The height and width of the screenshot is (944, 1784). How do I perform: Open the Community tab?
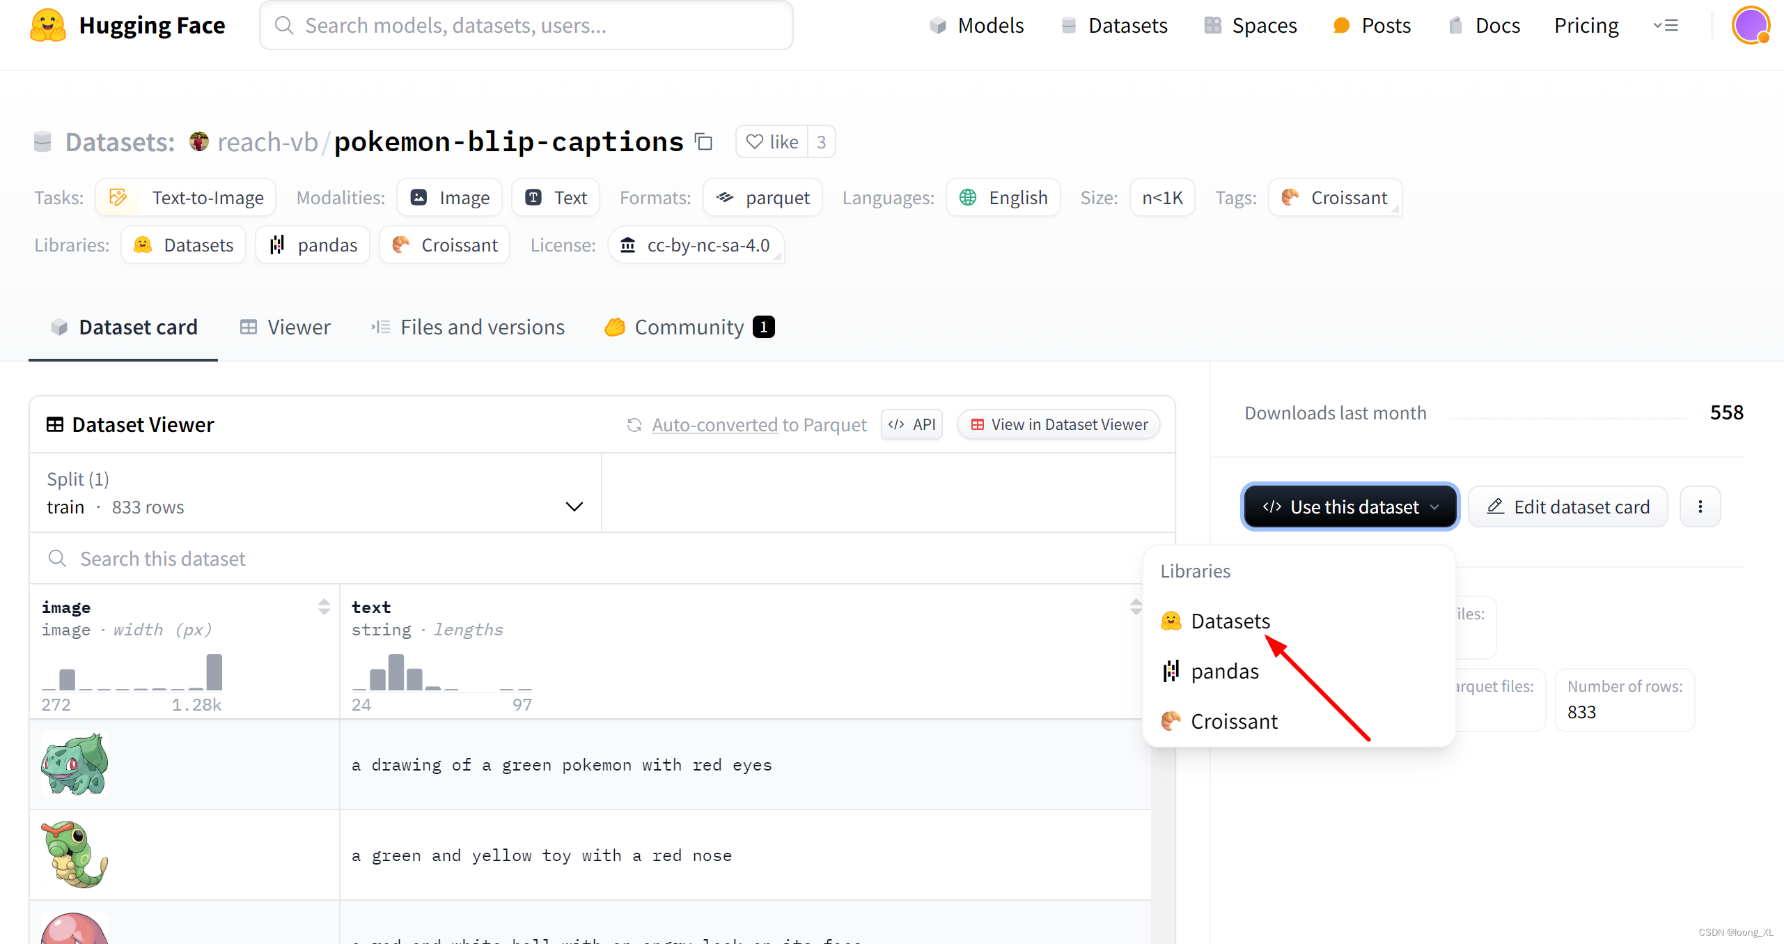pyautogui.click(x=689, y=327)
